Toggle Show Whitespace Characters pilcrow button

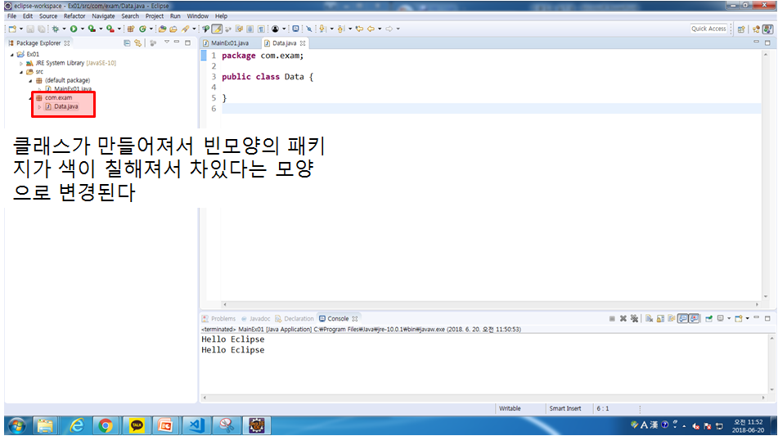pos(260,29)
